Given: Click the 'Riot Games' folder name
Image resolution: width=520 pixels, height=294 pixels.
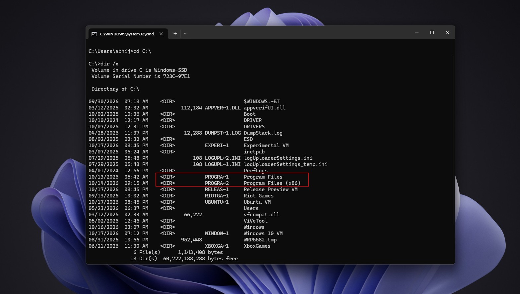Looking at the screenshot, I should 259,196.
